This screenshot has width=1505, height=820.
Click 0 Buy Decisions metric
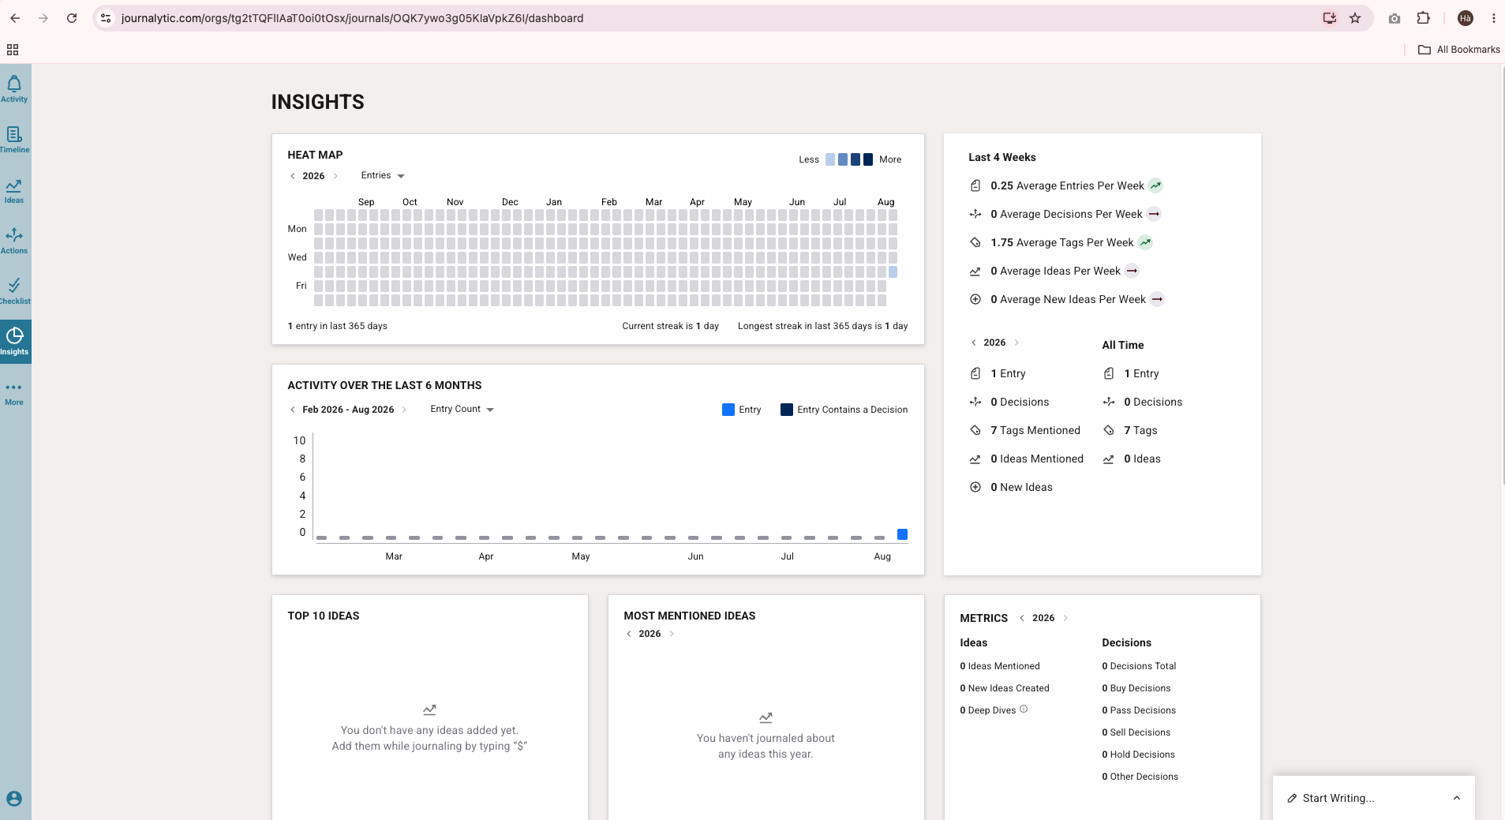[1136, 688]
